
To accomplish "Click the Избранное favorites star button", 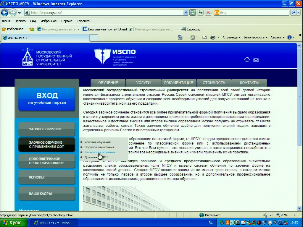I will [x=12, y=29].
